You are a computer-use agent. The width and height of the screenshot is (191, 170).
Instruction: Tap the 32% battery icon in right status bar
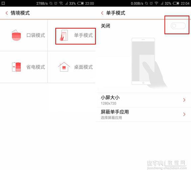[x=176, y=3]
